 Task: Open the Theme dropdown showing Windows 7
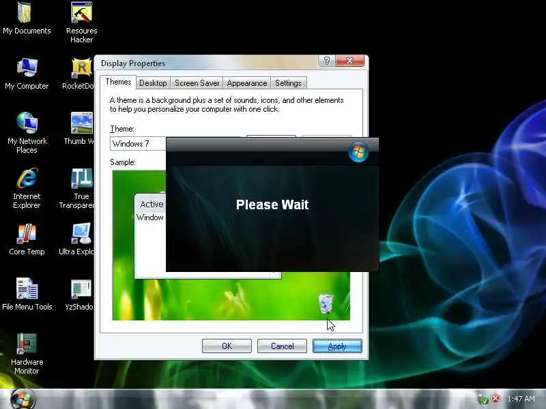[138, 144]
